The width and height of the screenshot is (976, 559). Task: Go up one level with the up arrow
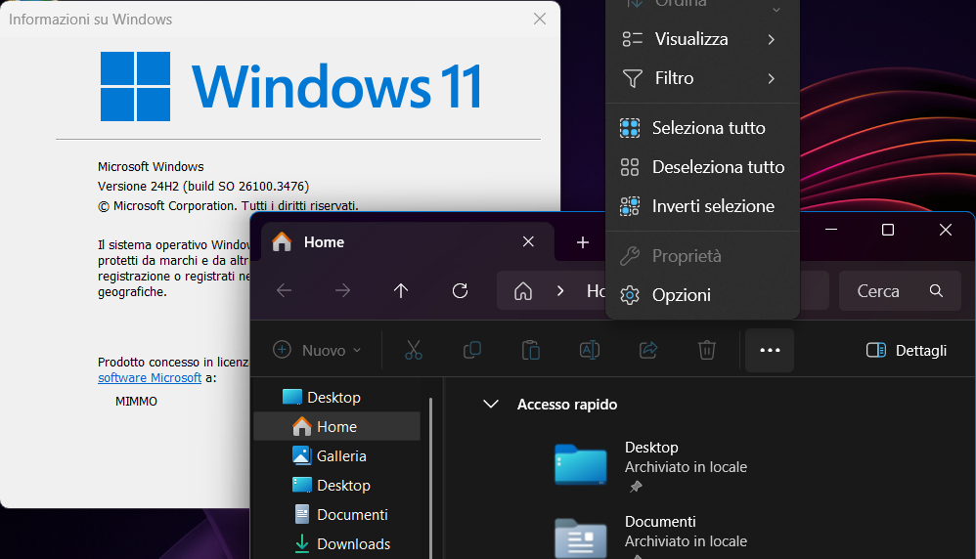click(x=401, y=290)
